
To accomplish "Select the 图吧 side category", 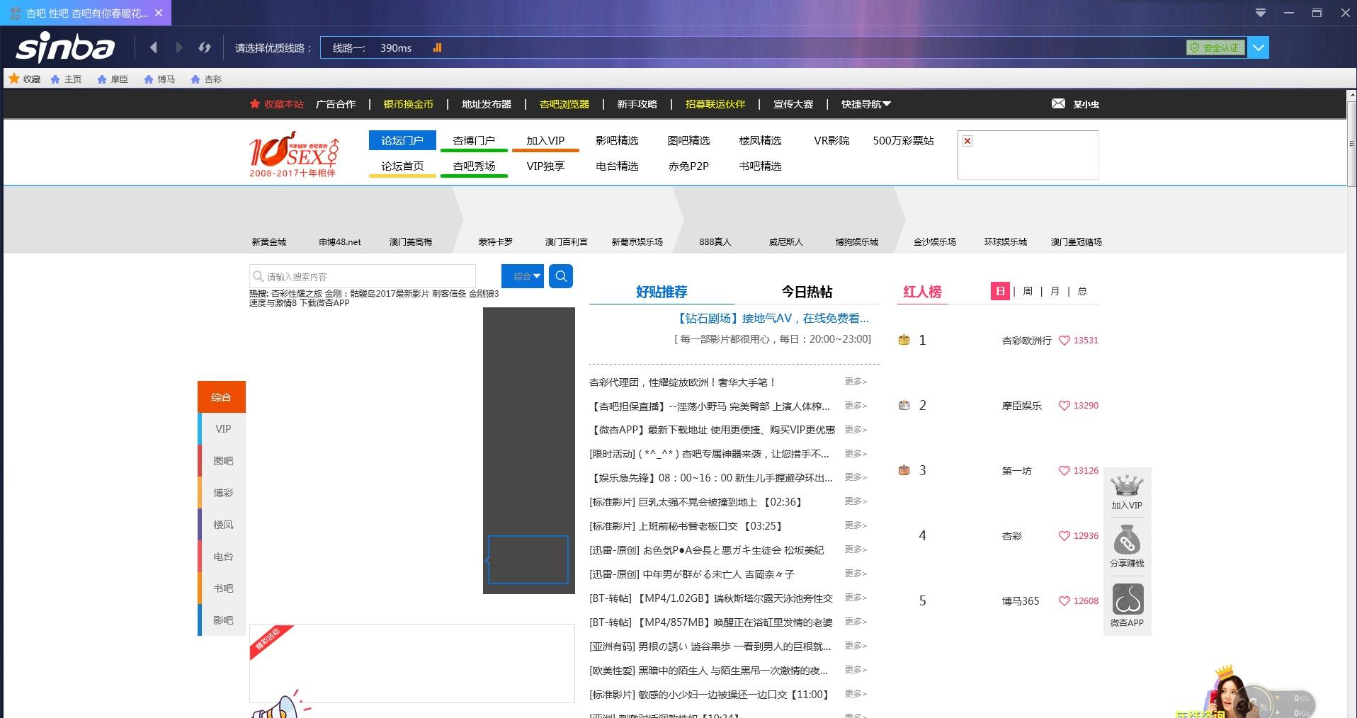I will coord(222,461).
